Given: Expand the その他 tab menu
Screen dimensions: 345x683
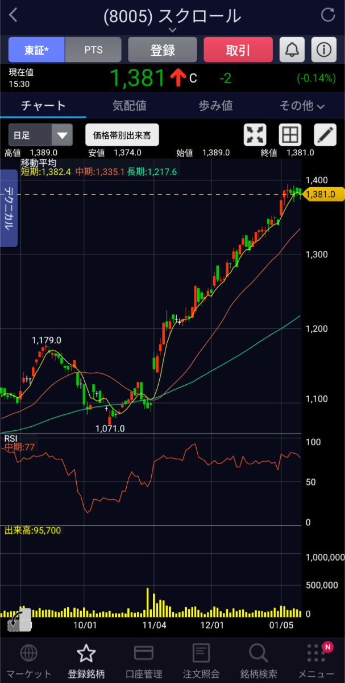Looking at the screenshot, I should (x=301, y=106).
